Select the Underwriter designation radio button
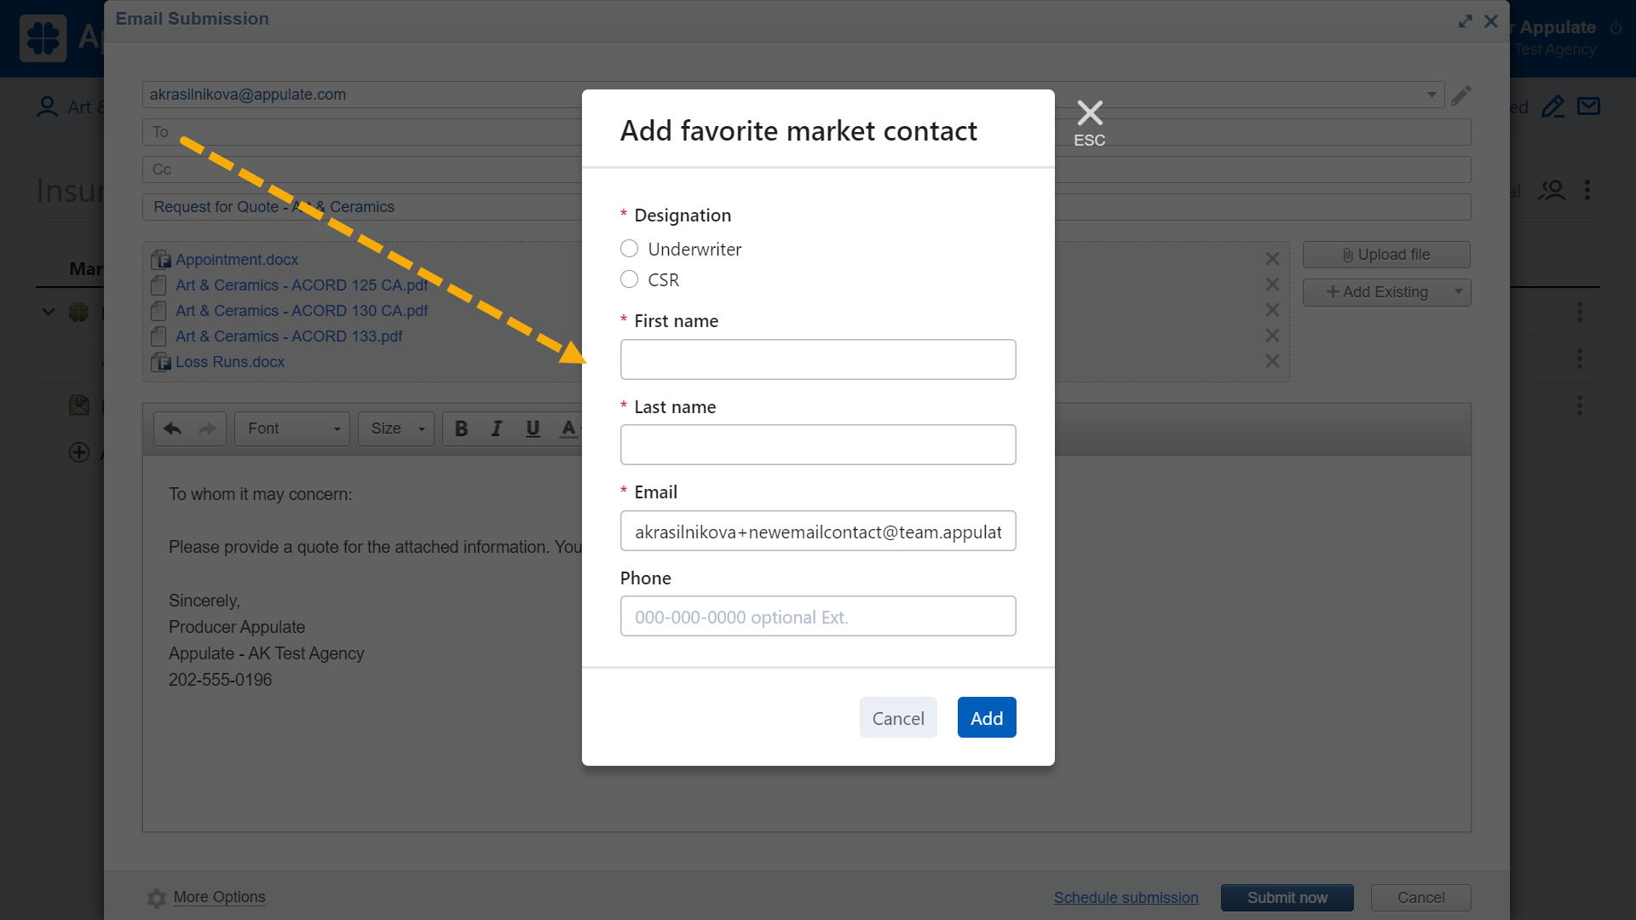Image resolution: width=1636 pixels, height=920 pixels. (x=629, y=249)
